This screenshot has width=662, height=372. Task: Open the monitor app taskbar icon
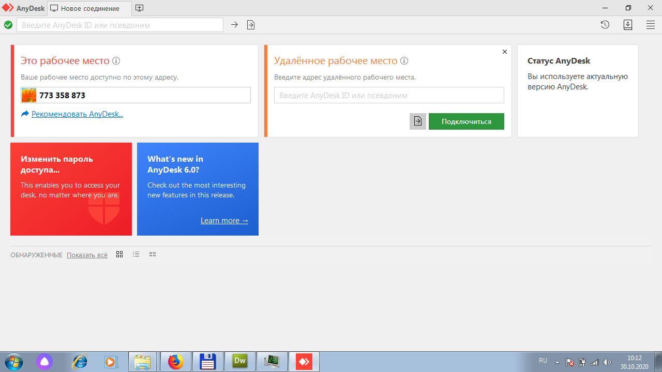(x=272, y=362)
